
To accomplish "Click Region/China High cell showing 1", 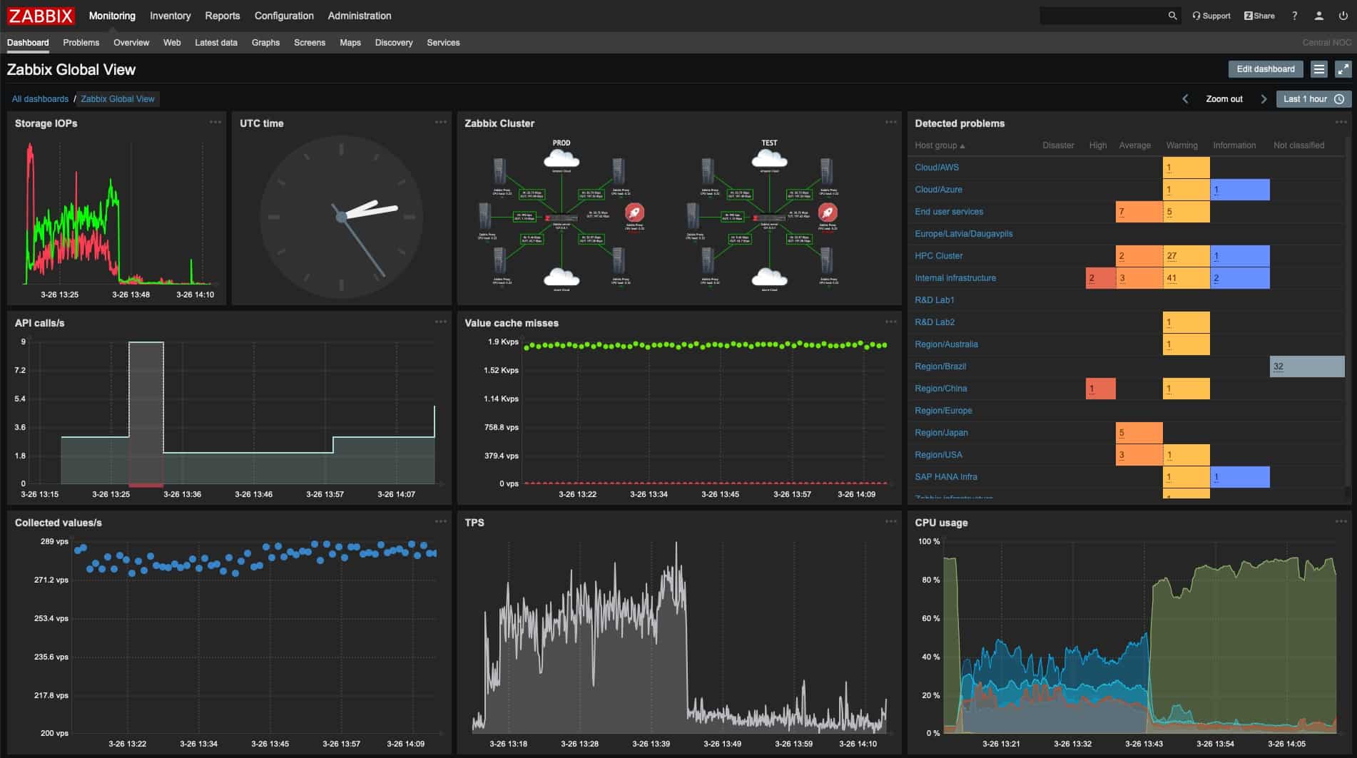I will click(x=1101, y=389).
